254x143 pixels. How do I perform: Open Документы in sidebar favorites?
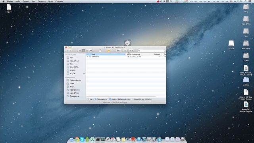74,96
